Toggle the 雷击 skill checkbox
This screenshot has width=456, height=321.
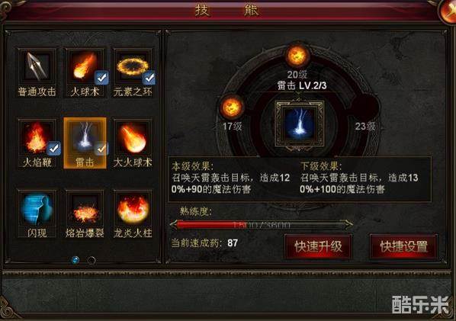click(101, 149)
